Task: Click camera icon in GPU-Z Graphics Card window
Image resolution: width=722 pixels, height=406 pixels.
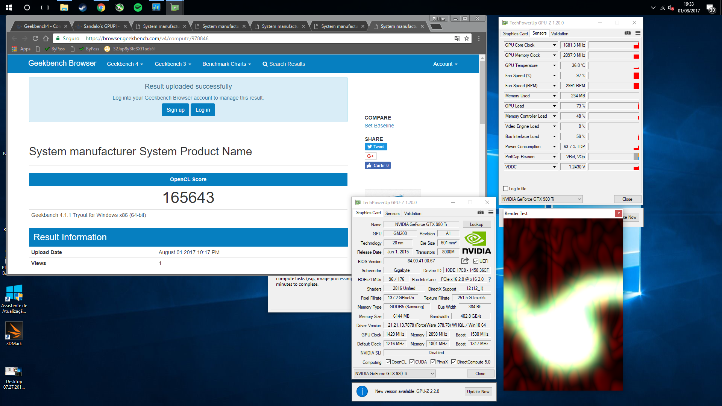Action: point(481,213)
